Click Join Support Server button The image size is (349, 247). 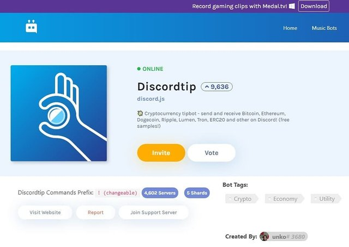pyautogui.click(x=154, y=212)
